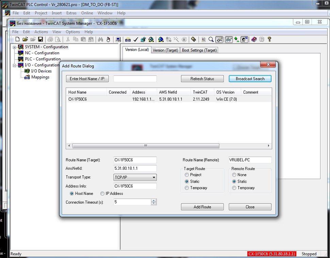Collapse the I/O - Configuration tree node
Viewport: 330px width, 258px height.
15,66
